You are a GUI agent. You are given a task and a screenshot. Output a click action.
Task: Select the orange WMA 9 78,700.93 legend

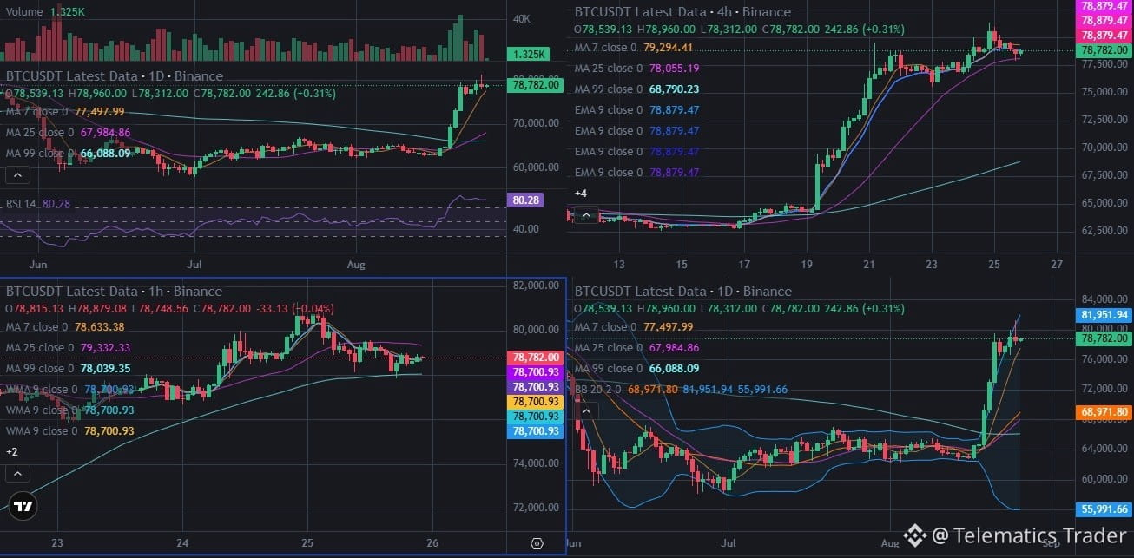coord(70,430)
